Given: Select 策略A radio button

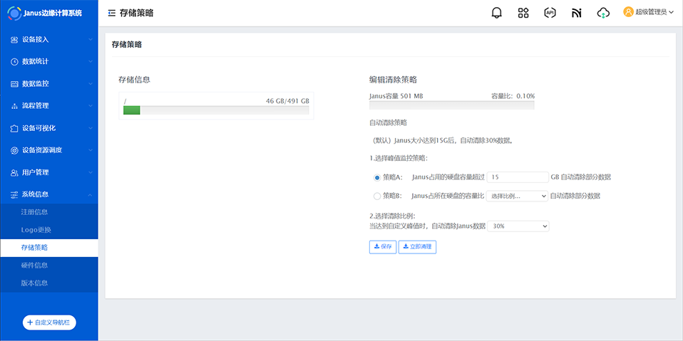Looking at the screenshot, I should click(x=377, y=177).
